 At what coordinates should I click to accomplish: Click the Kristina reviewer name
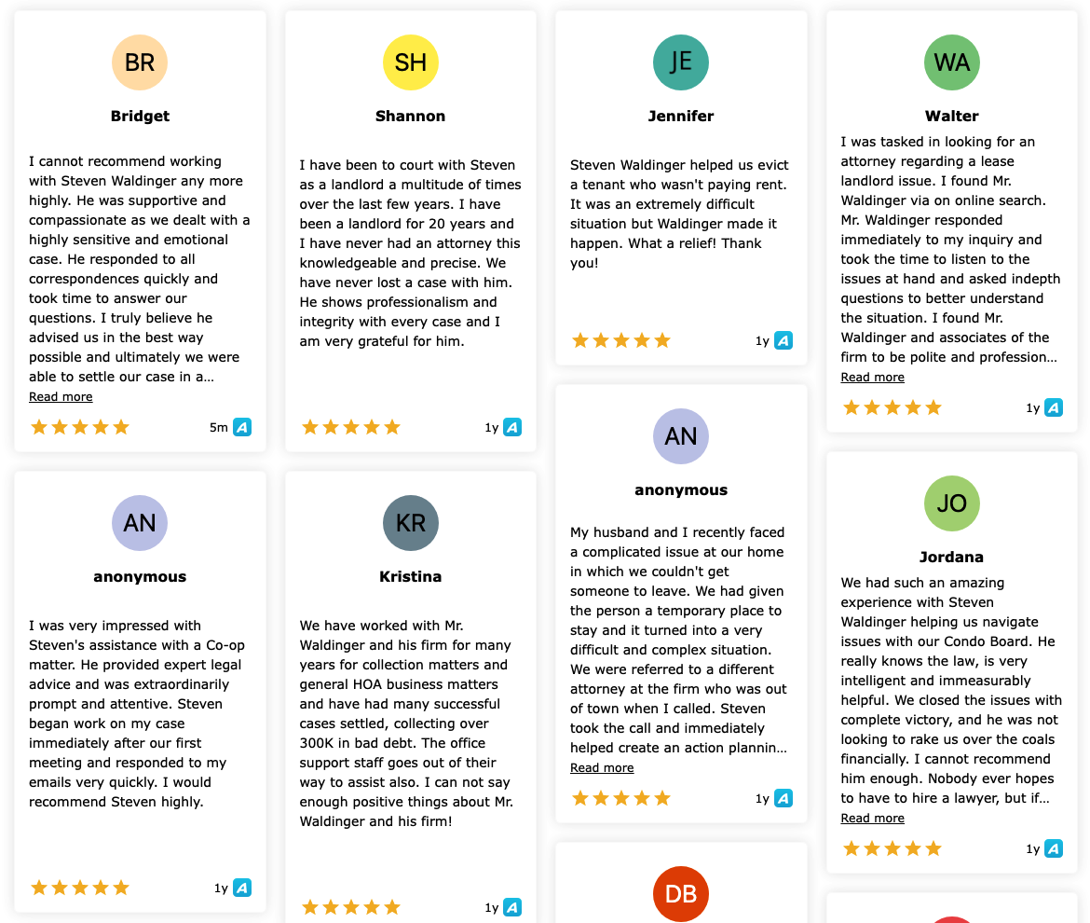[411, 576]
